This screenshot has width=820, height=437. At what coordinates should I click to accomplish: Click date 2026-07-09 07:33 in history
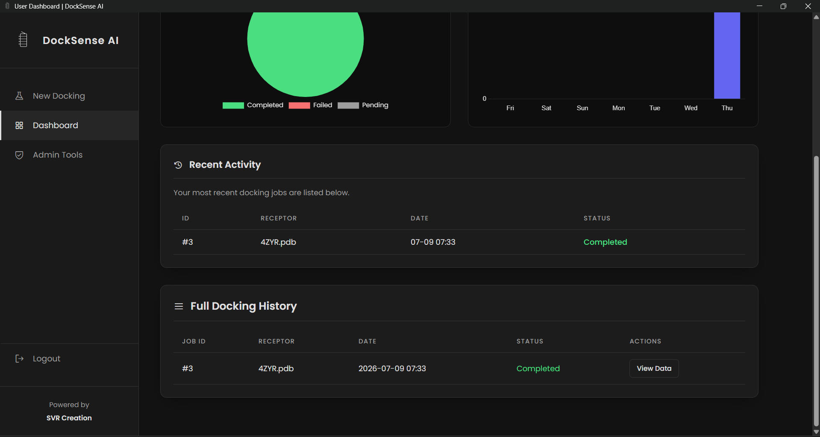392,368
